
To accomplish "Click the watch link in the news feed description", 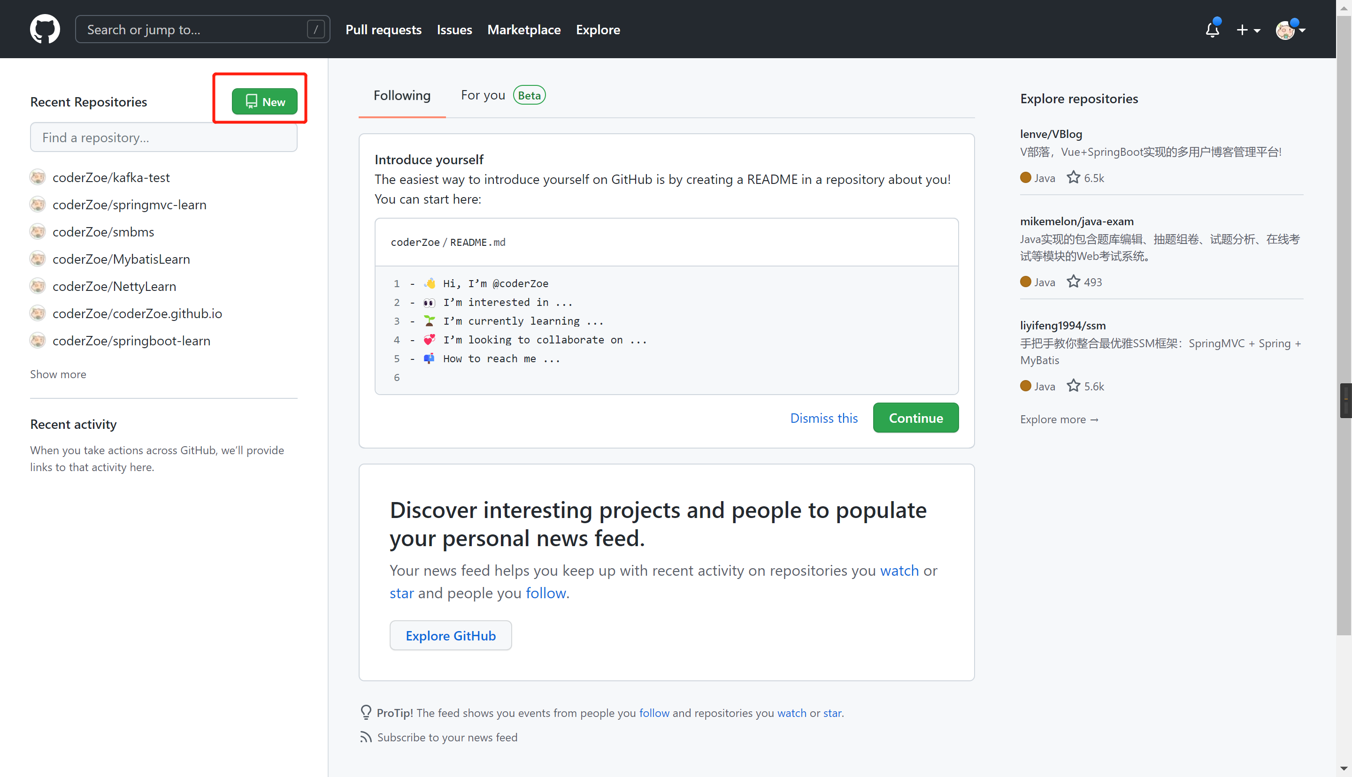I will tap(899, 571).
